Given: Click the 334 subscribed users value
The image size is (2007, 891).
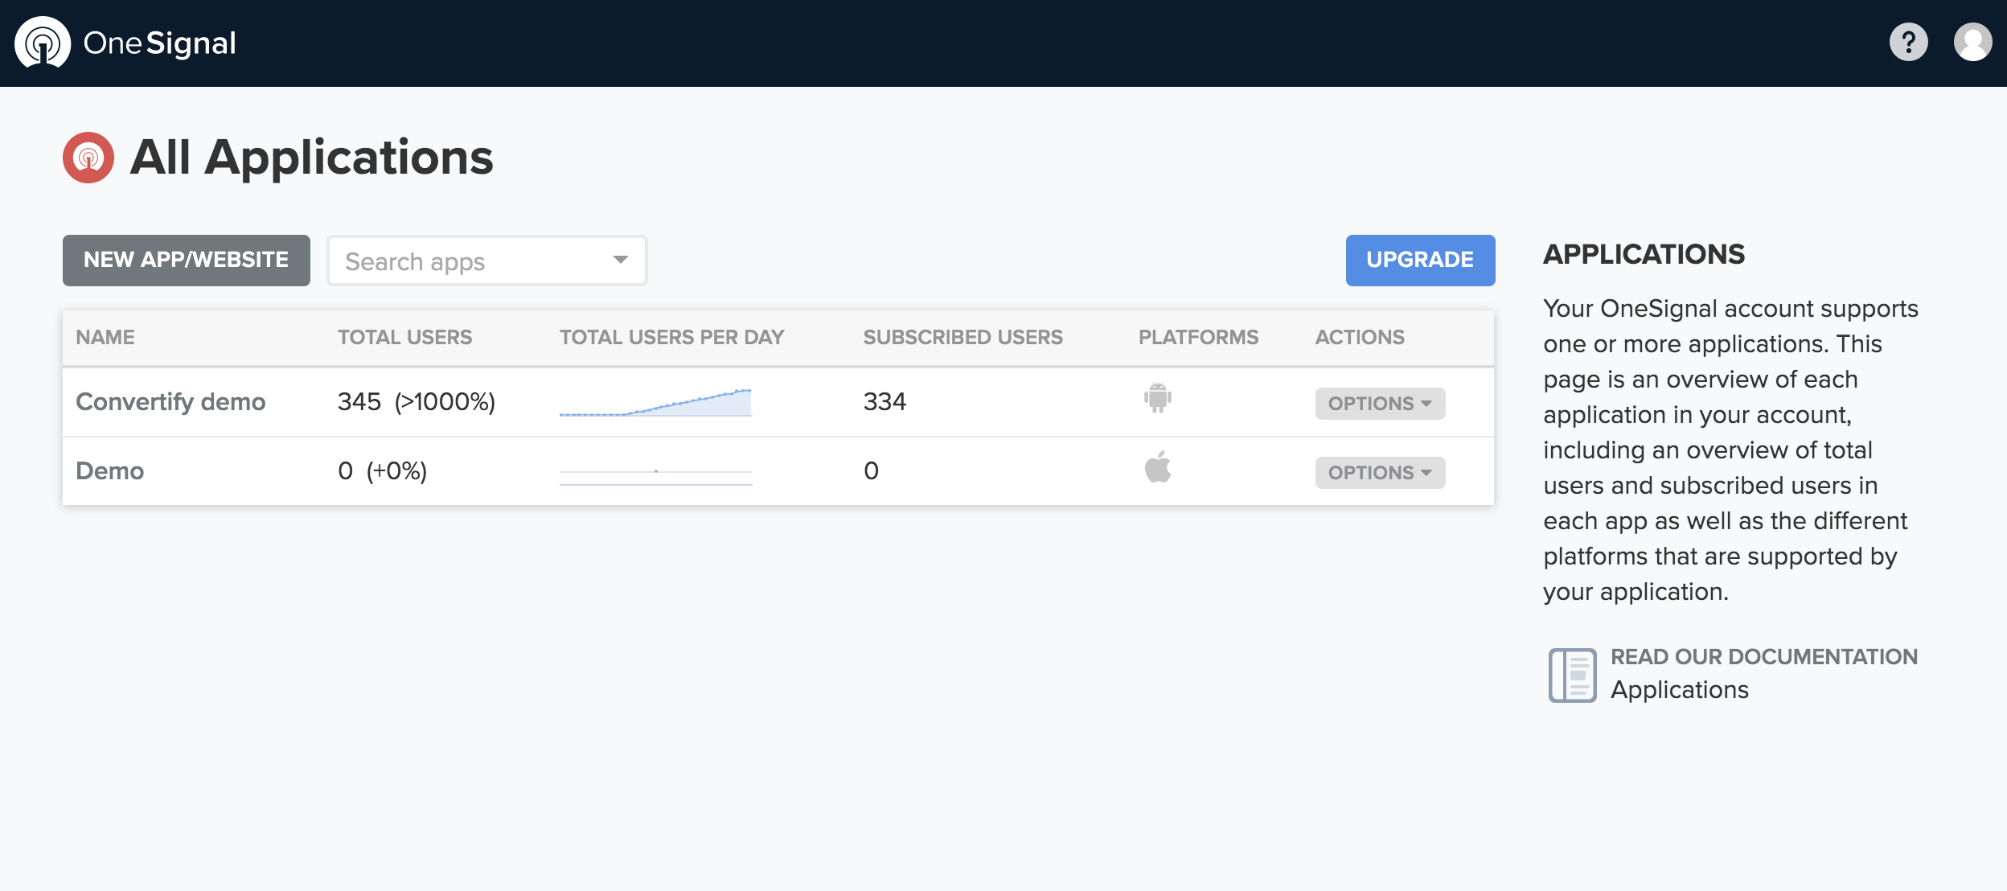Looking at the screenshot, I should click(884, 402).
